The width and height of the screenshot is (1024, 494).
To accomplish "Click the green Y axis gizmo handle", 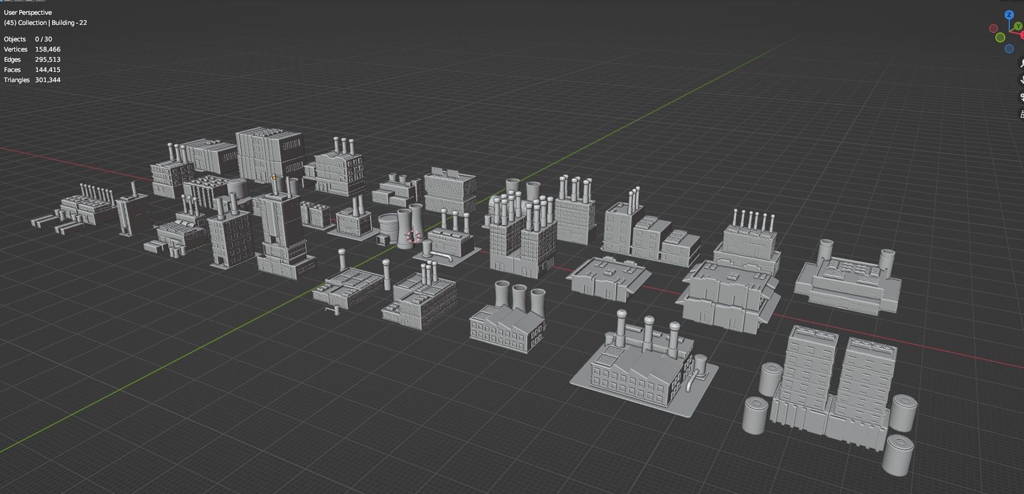I will coord(1019,25).
